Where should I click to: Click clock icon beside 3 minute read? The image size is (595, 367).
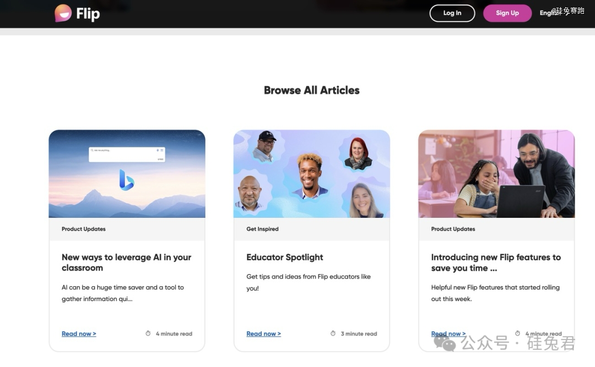(333, 333)
